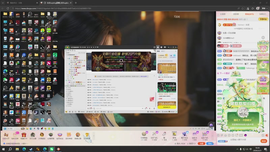The image size is (270, 152).
Task: Expand the activity icons row chevron
Action: click(x=94, y=136)
